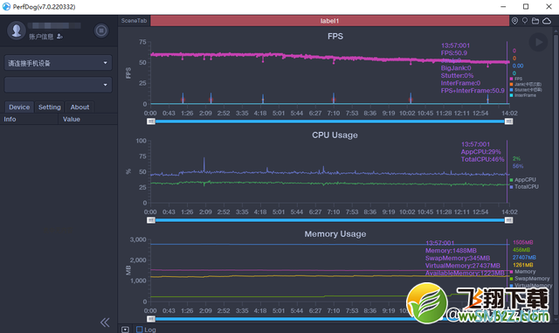Toggle Stutter legend series visibility

click(x=526, y=89)
